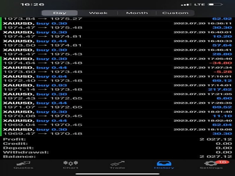Switch to the Month period

[x=137, y=13]
